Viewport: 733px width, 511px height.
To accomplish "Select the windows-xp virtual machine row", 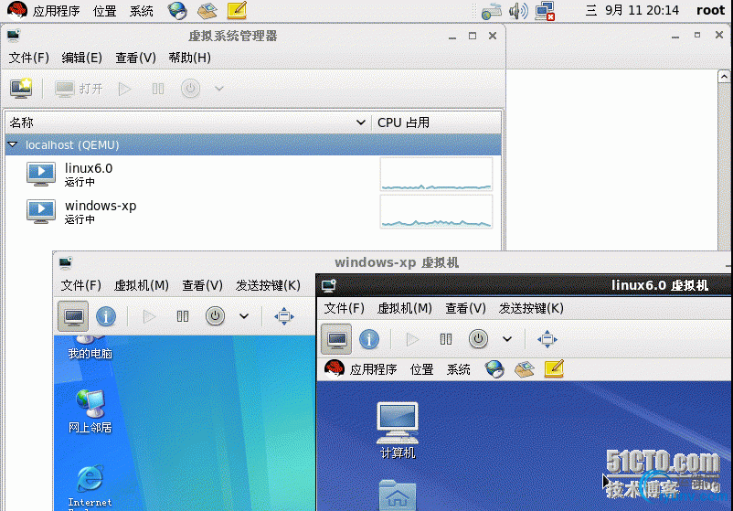I will pos(253,212).
